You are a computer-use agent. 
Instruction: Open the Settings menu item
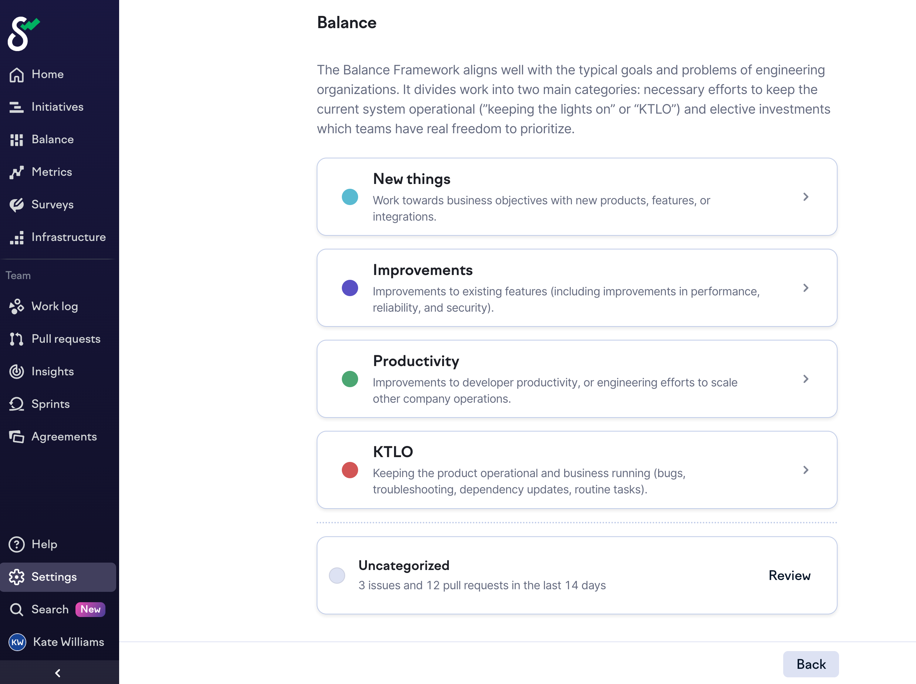pyautogui.click(x=54, y=577)
